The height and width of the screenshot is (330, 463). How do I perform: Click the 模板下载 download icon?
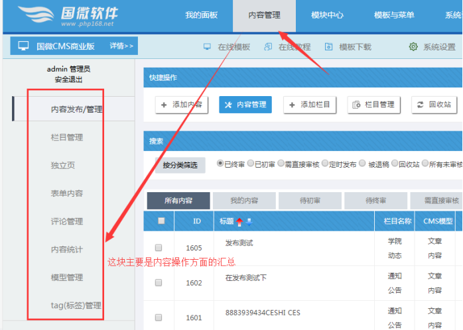pyautogui.click(x=328, y=47)
